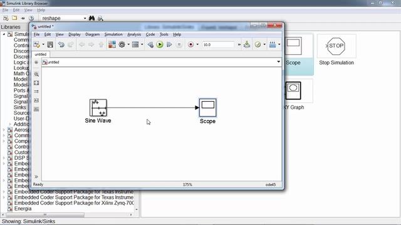This screenshot has height=225, width=401.
Task: Select the Energia library tree item
Action: pos(23,209)
